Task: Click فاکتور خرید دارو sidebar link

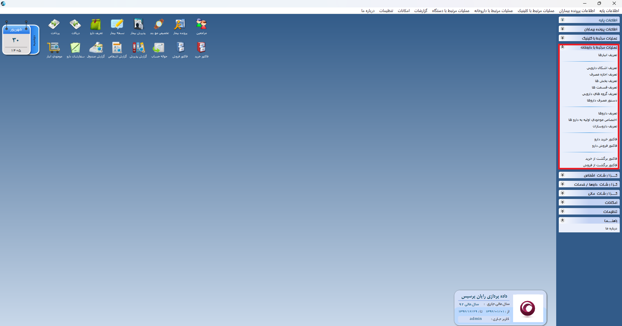Action: pyautogui.click(x=605, y=139)
